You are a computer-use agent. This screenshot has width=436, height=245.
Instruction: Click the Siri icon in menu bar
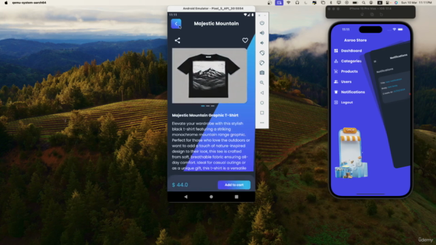pos(396,3)
